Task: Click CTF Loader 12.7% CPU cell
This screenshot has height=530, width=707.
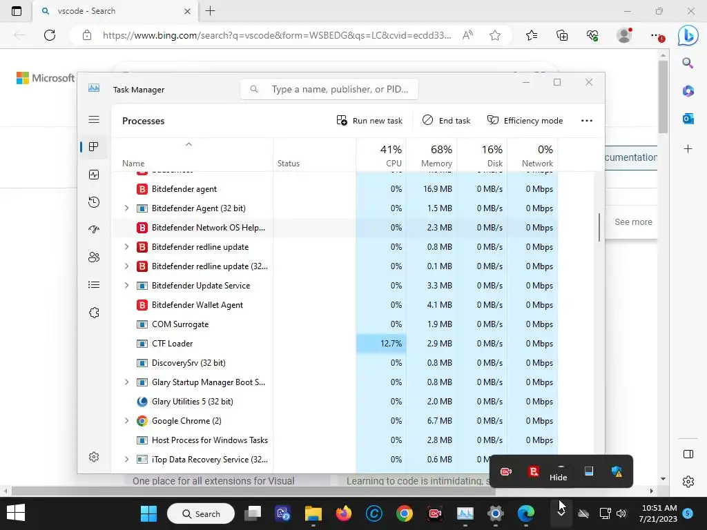Action: click(381, 344)
